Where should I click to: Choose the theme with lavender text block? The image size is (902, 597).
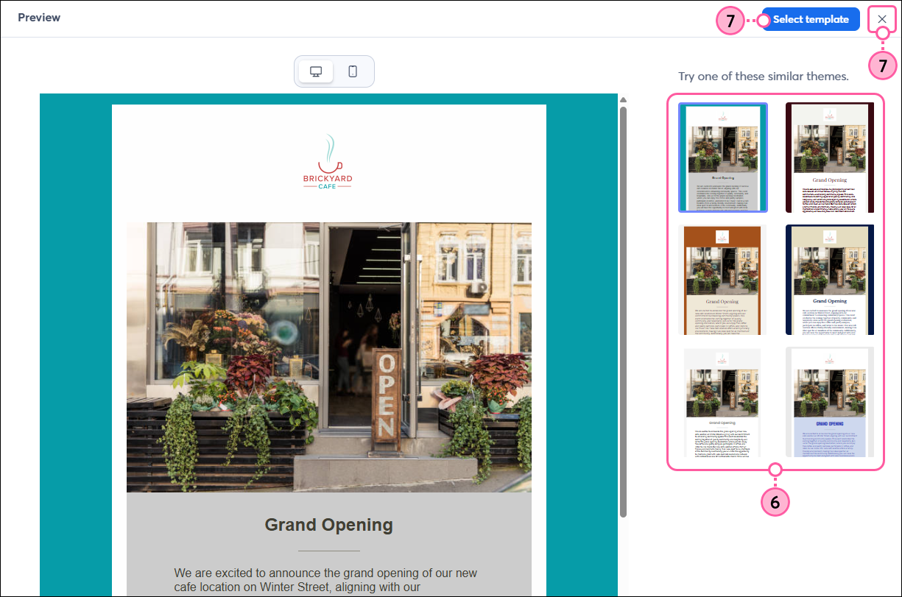(830, 401)
